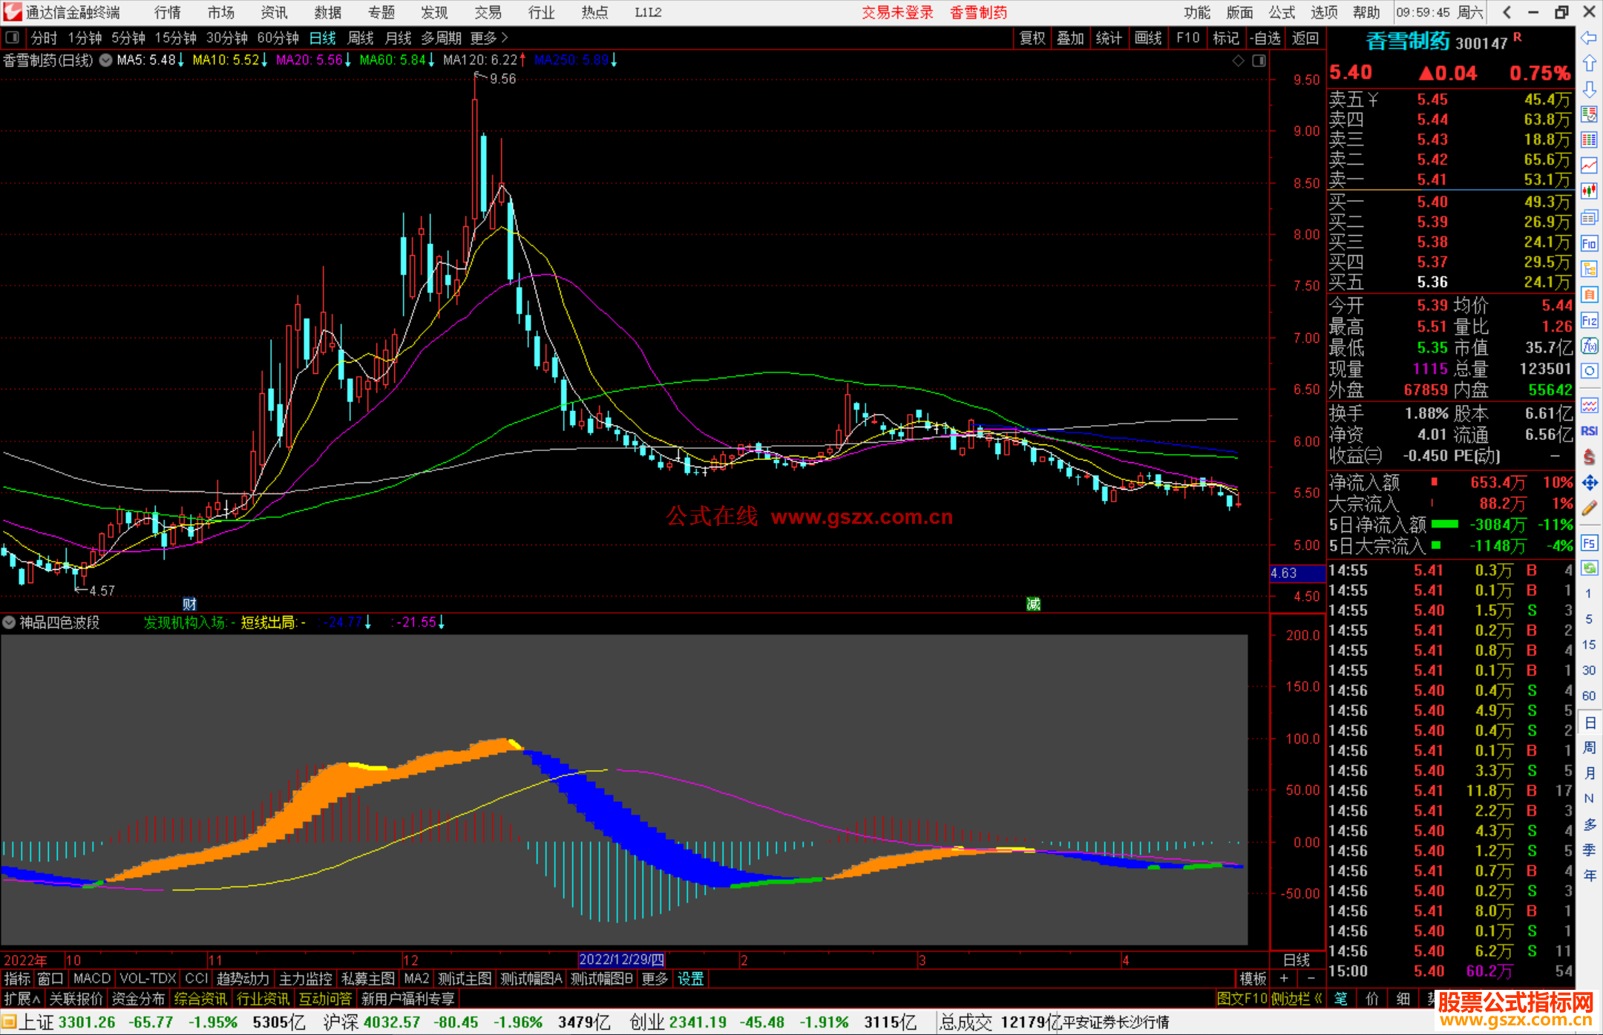Click the RSI indicator sidebar icon
1603x1035 pixels.
pyautogui.click(x=1589, y=431)
